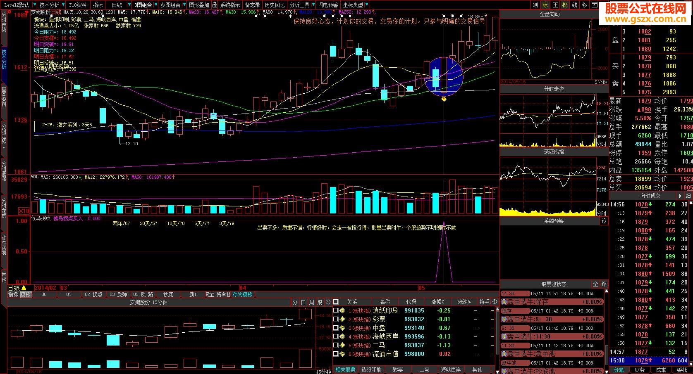Screen dimensions: 693x374
Task: Click the 盘中选牛:盘中池 progress bar
Action: pos(552,354)
